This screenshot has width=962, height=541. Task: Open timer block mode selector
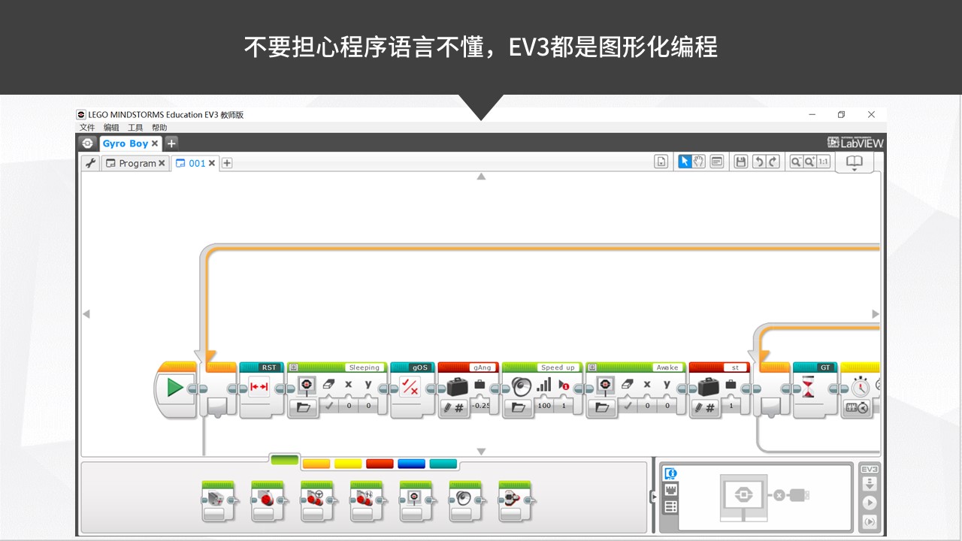857,407
